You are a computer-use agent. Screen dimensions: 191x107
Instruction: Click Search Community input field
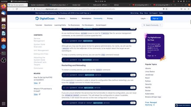[152, 25]
